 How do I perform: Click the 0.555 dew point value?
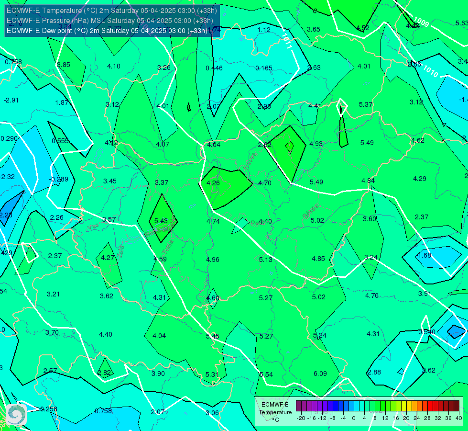pos(60,141)
